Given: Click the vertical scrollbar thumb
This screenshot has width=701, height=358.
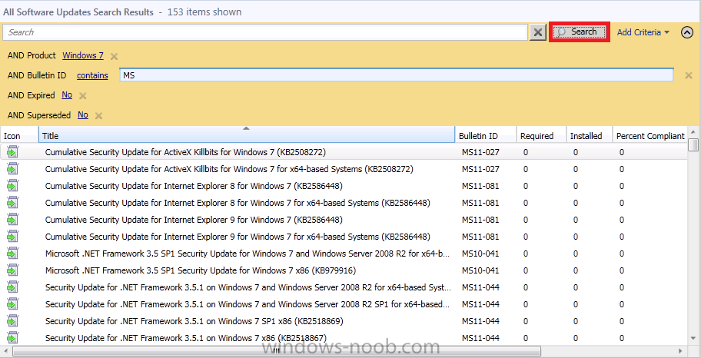Looking at the screenshot, I should [x=694, y=145].
